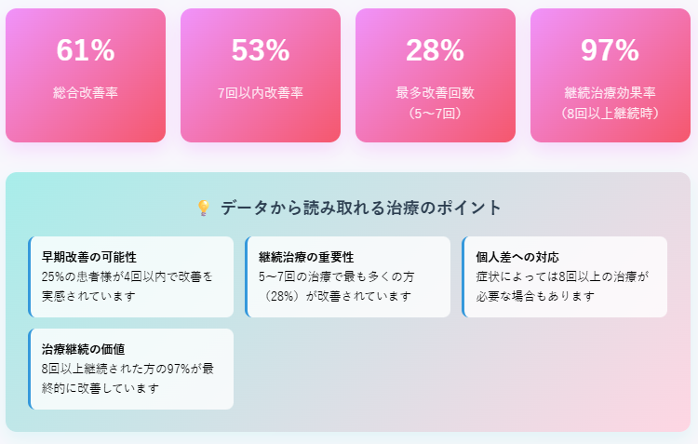Select the 61% 総合改善率 stat card
Viewport: 698px width, 444px height.
[86, 75]
